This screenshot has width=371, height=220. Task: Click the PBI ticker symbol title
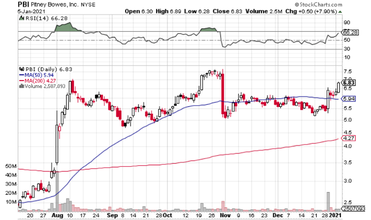tap(24, 4)
